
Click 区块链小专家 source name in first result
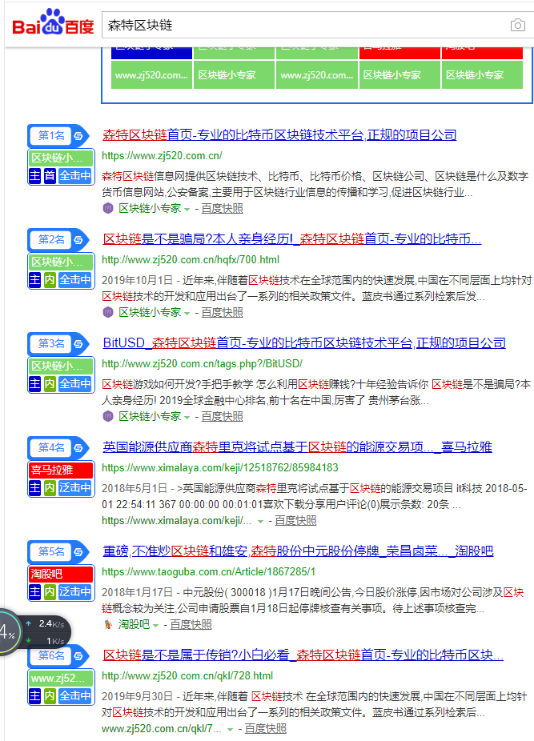150,208
